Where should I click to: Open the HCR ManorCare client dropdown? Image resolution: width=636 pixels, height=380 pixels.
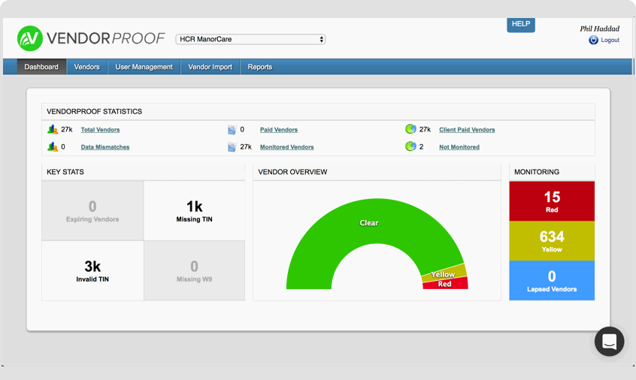[250, 39]
